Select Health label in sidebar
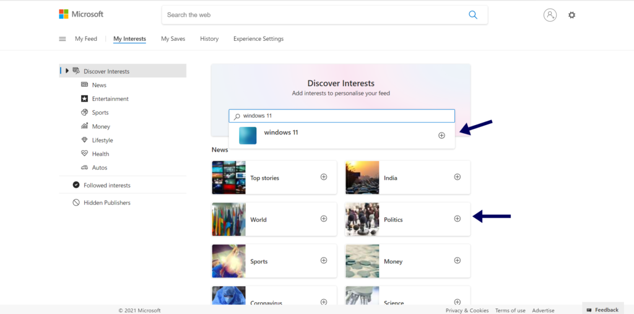Screen dimensions: 634x314 pos(100,154)
